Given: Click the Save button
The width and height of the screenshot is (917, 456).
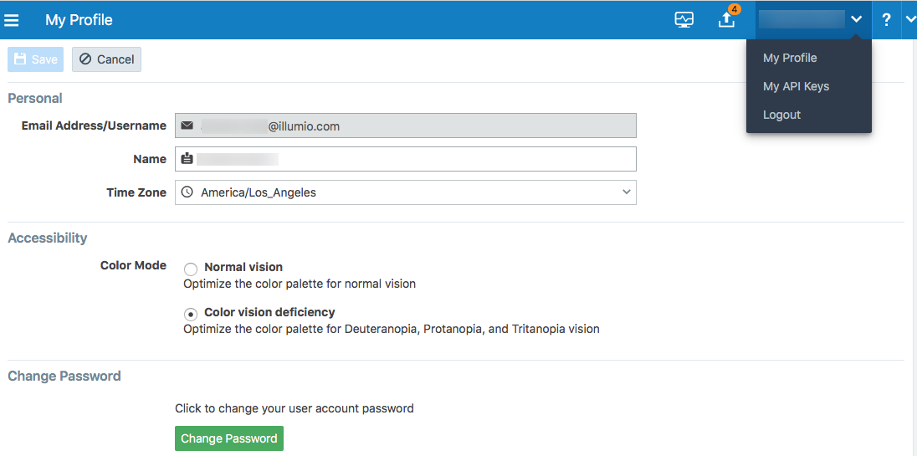Looking at the screenshot, I should coord(35,59).
